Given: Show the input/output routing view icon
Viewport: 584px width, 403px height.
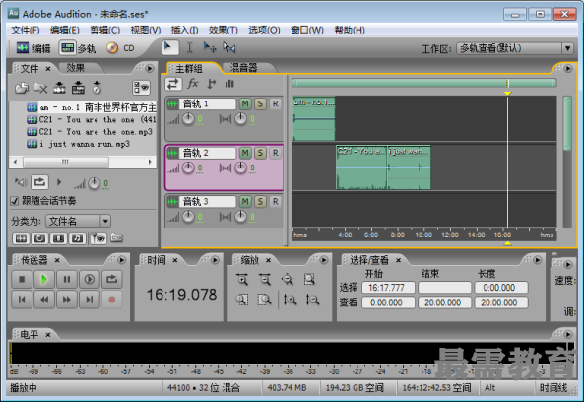Looking at the screenshot, I should [x=173, y=84].
